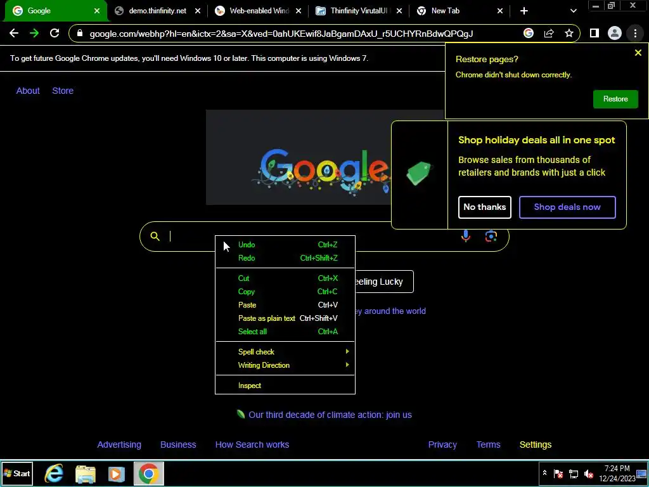Screen dimensions: 649x487
Task: Choose Cut in the context menu
Action: [x=285, y=278]
